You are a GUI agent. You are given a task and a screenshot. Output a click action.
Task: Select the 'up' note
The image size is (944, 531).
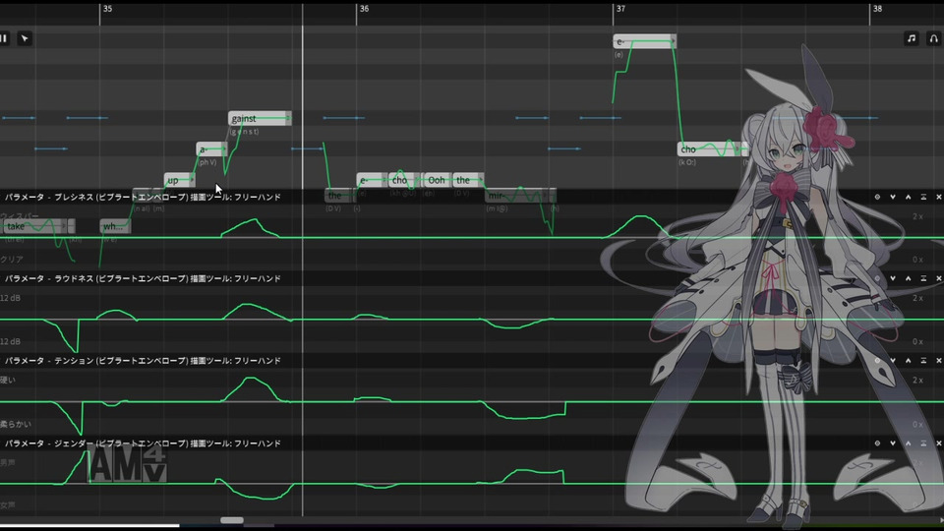click(x=179, y=180)
